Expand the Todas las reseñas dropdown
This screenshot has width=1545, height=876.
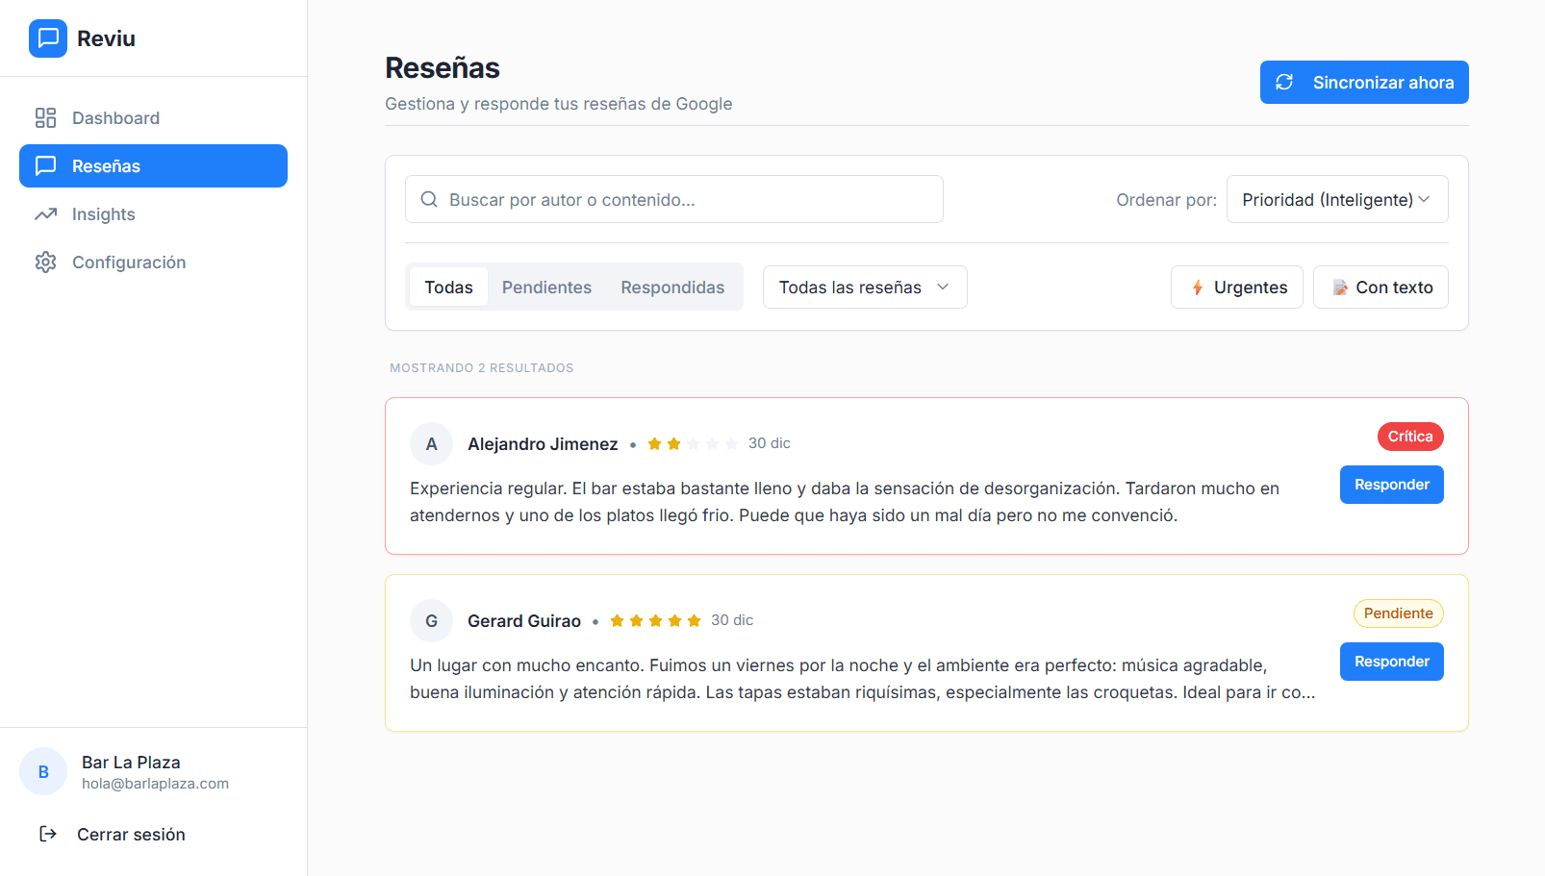pyautogui.click(x=864, y=287)
